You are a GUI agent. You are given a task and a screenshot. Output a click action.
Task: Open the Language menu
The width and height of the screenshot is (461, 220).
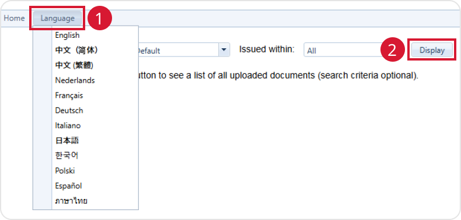tap(58, 19)
